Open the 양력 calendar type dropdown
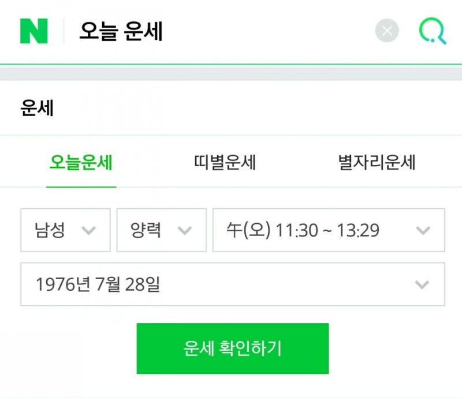 point(162,230)
